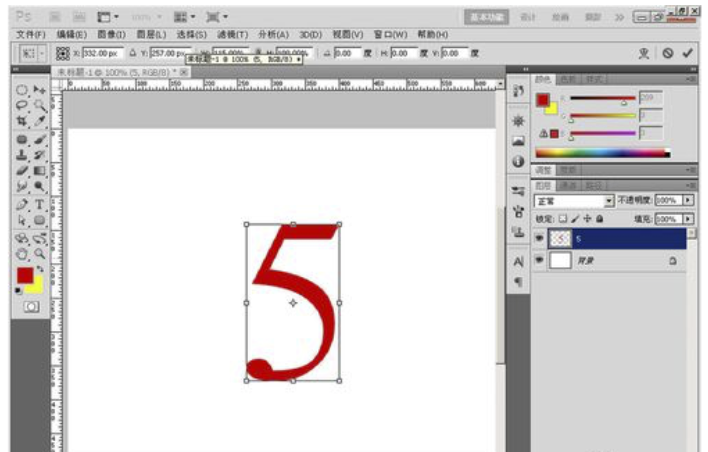The width and height of the screenshot is (708, 452).
Task: Select the Gradient tool
Action: tap(40, 171)
